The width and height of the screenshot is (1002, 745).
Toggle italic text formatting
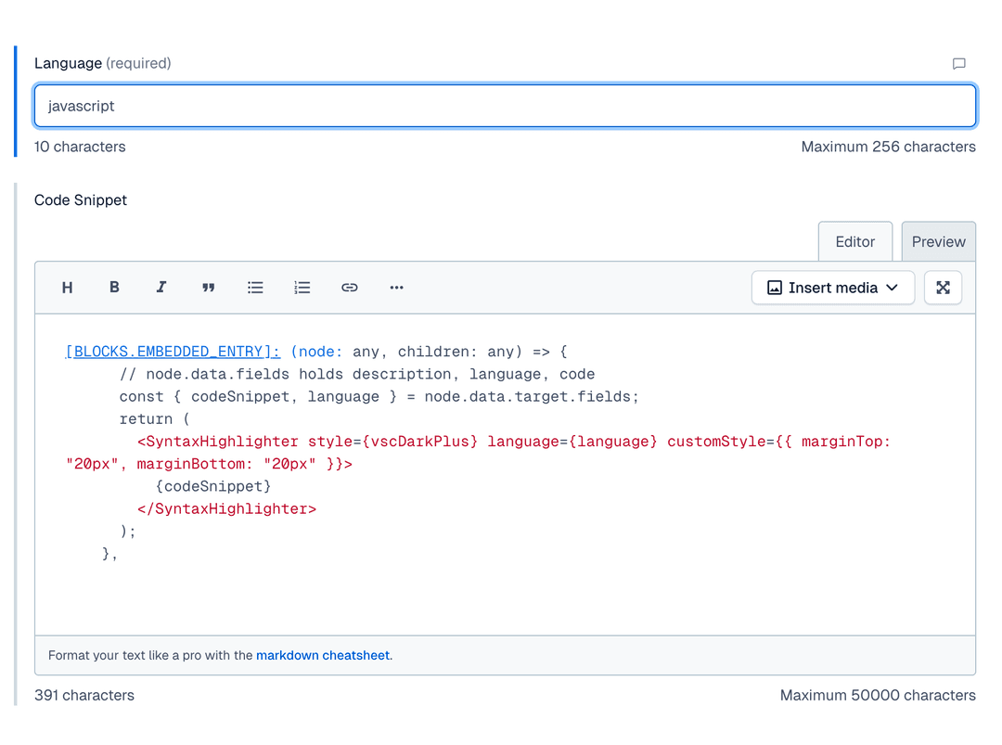point(161,288)
